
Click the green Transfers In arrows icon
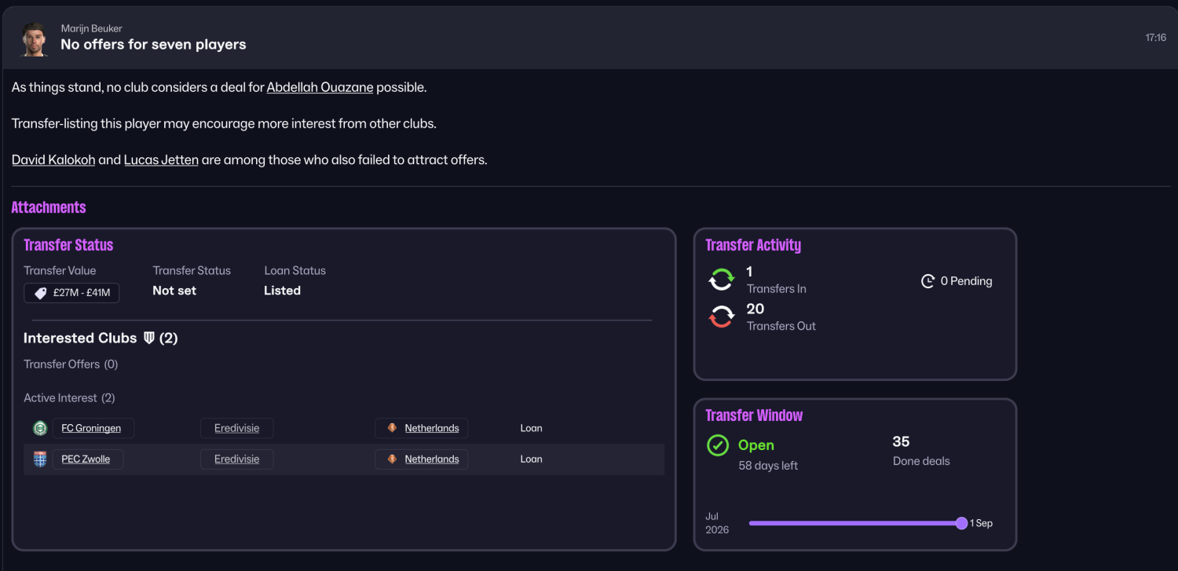tap(721, 280)
